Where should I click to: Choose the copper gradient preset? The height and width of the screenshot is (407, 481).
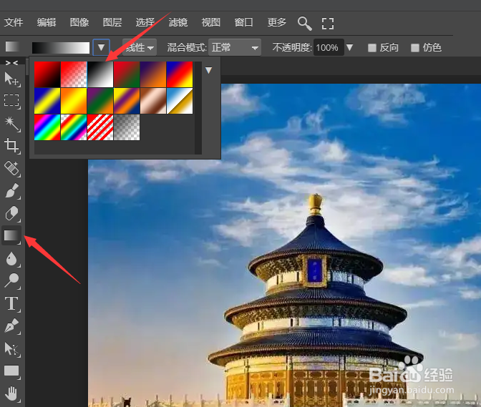[153, 101]
